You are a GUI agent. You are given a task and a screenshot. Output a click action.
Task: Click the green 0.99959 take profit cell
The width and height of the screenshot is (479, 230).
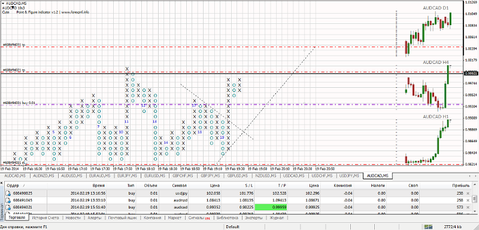click(272, 207)
